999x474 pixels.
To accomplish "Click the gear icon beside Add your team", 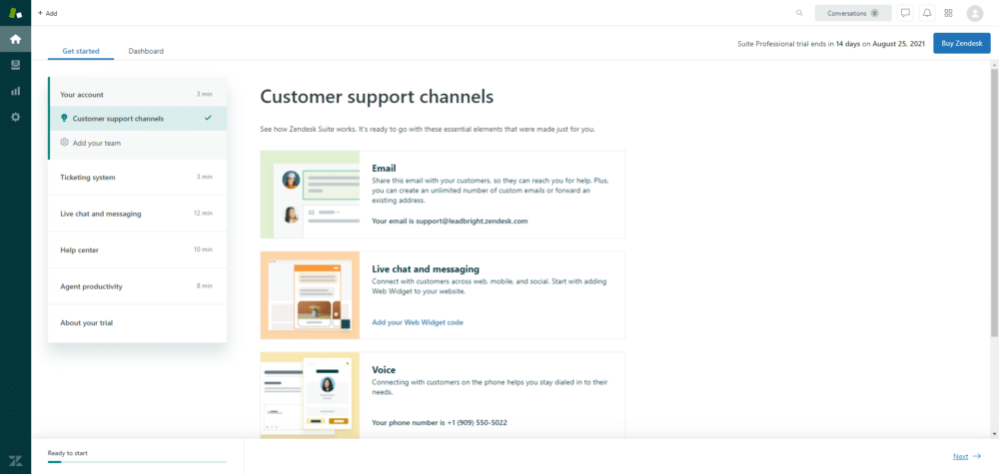I will (64, 143).
